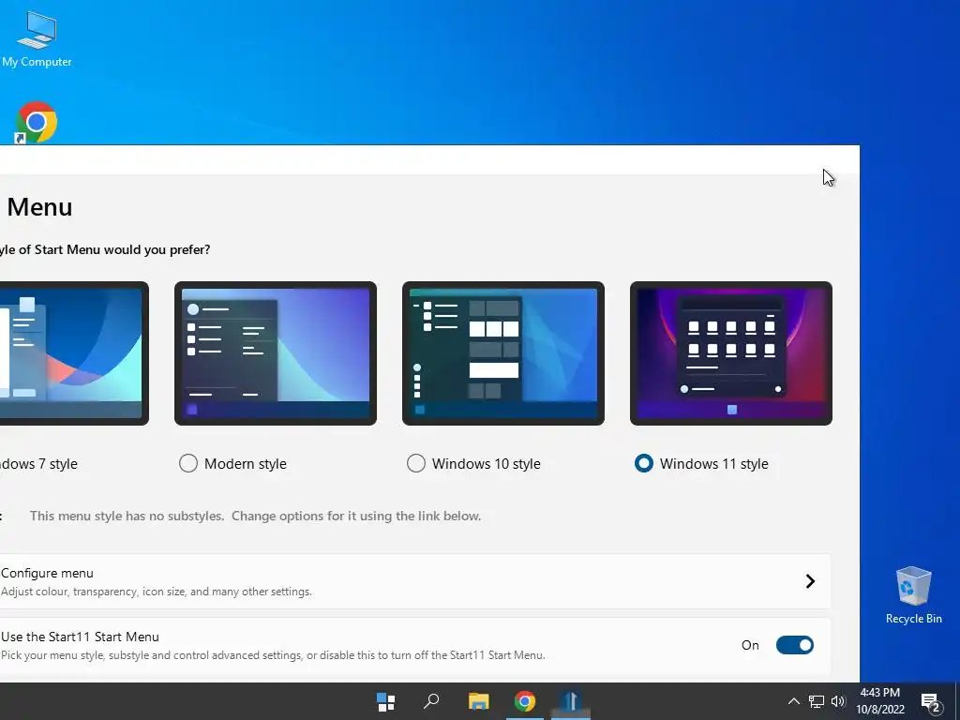
Task: Open the Windows Start button in taskbar
Action: coord(385,701)
